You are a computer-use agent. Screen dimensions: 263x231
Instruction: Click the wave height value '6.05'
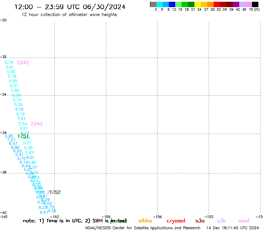pos(20,109)
